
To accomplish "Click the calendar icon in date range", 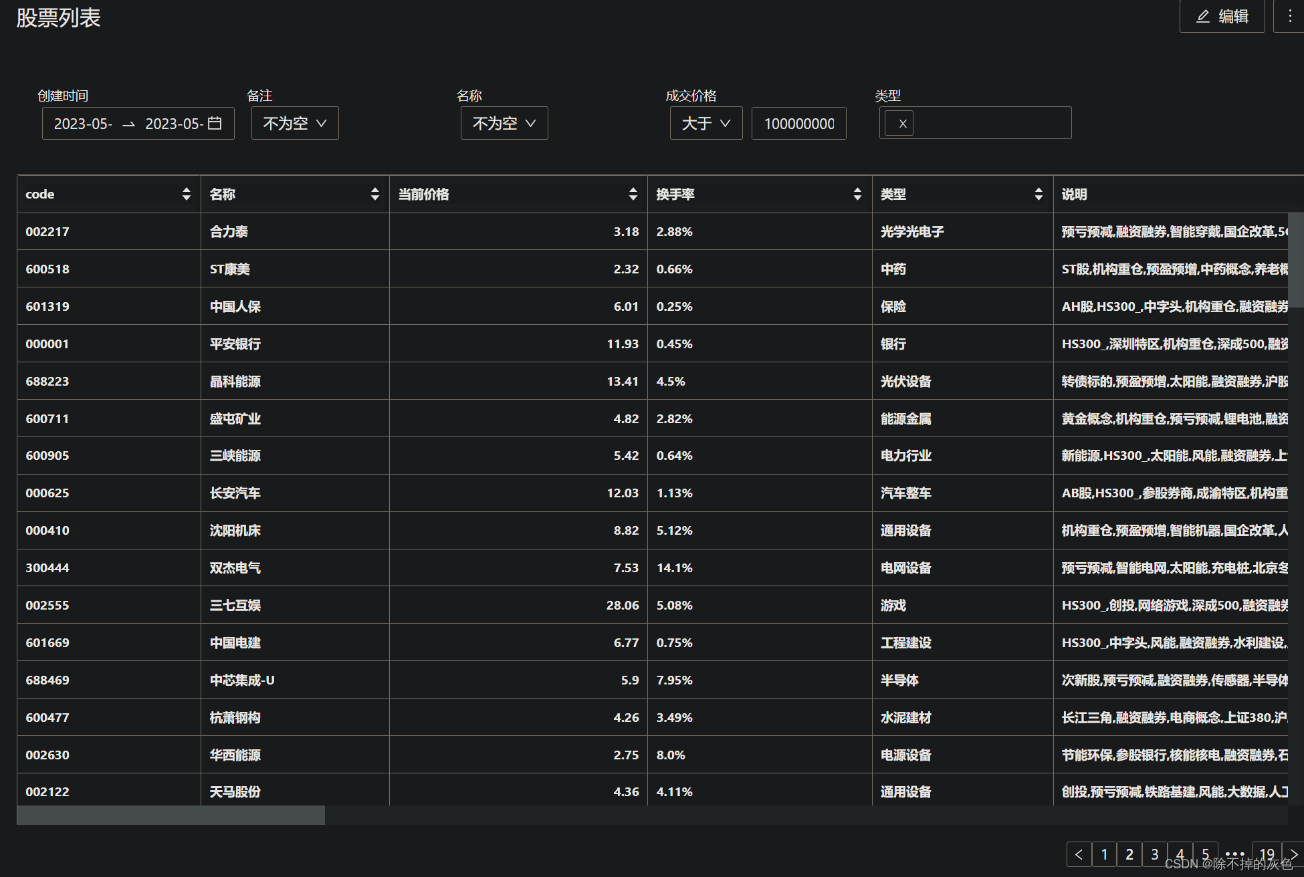I will (215, 124).
